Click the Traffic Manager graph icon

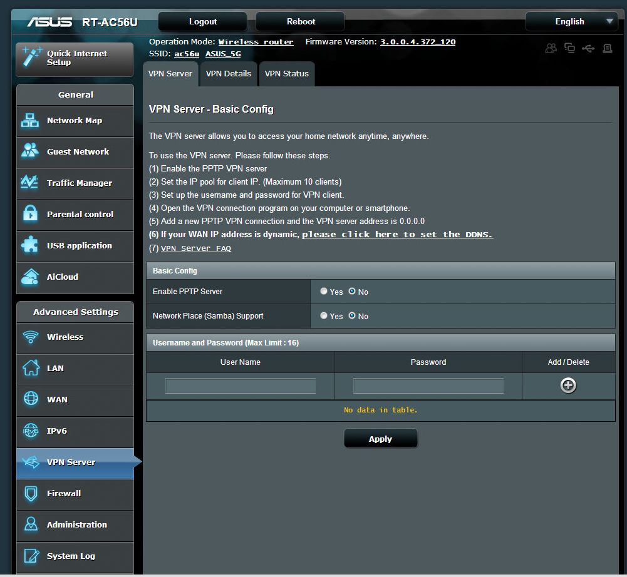[29, 182]
